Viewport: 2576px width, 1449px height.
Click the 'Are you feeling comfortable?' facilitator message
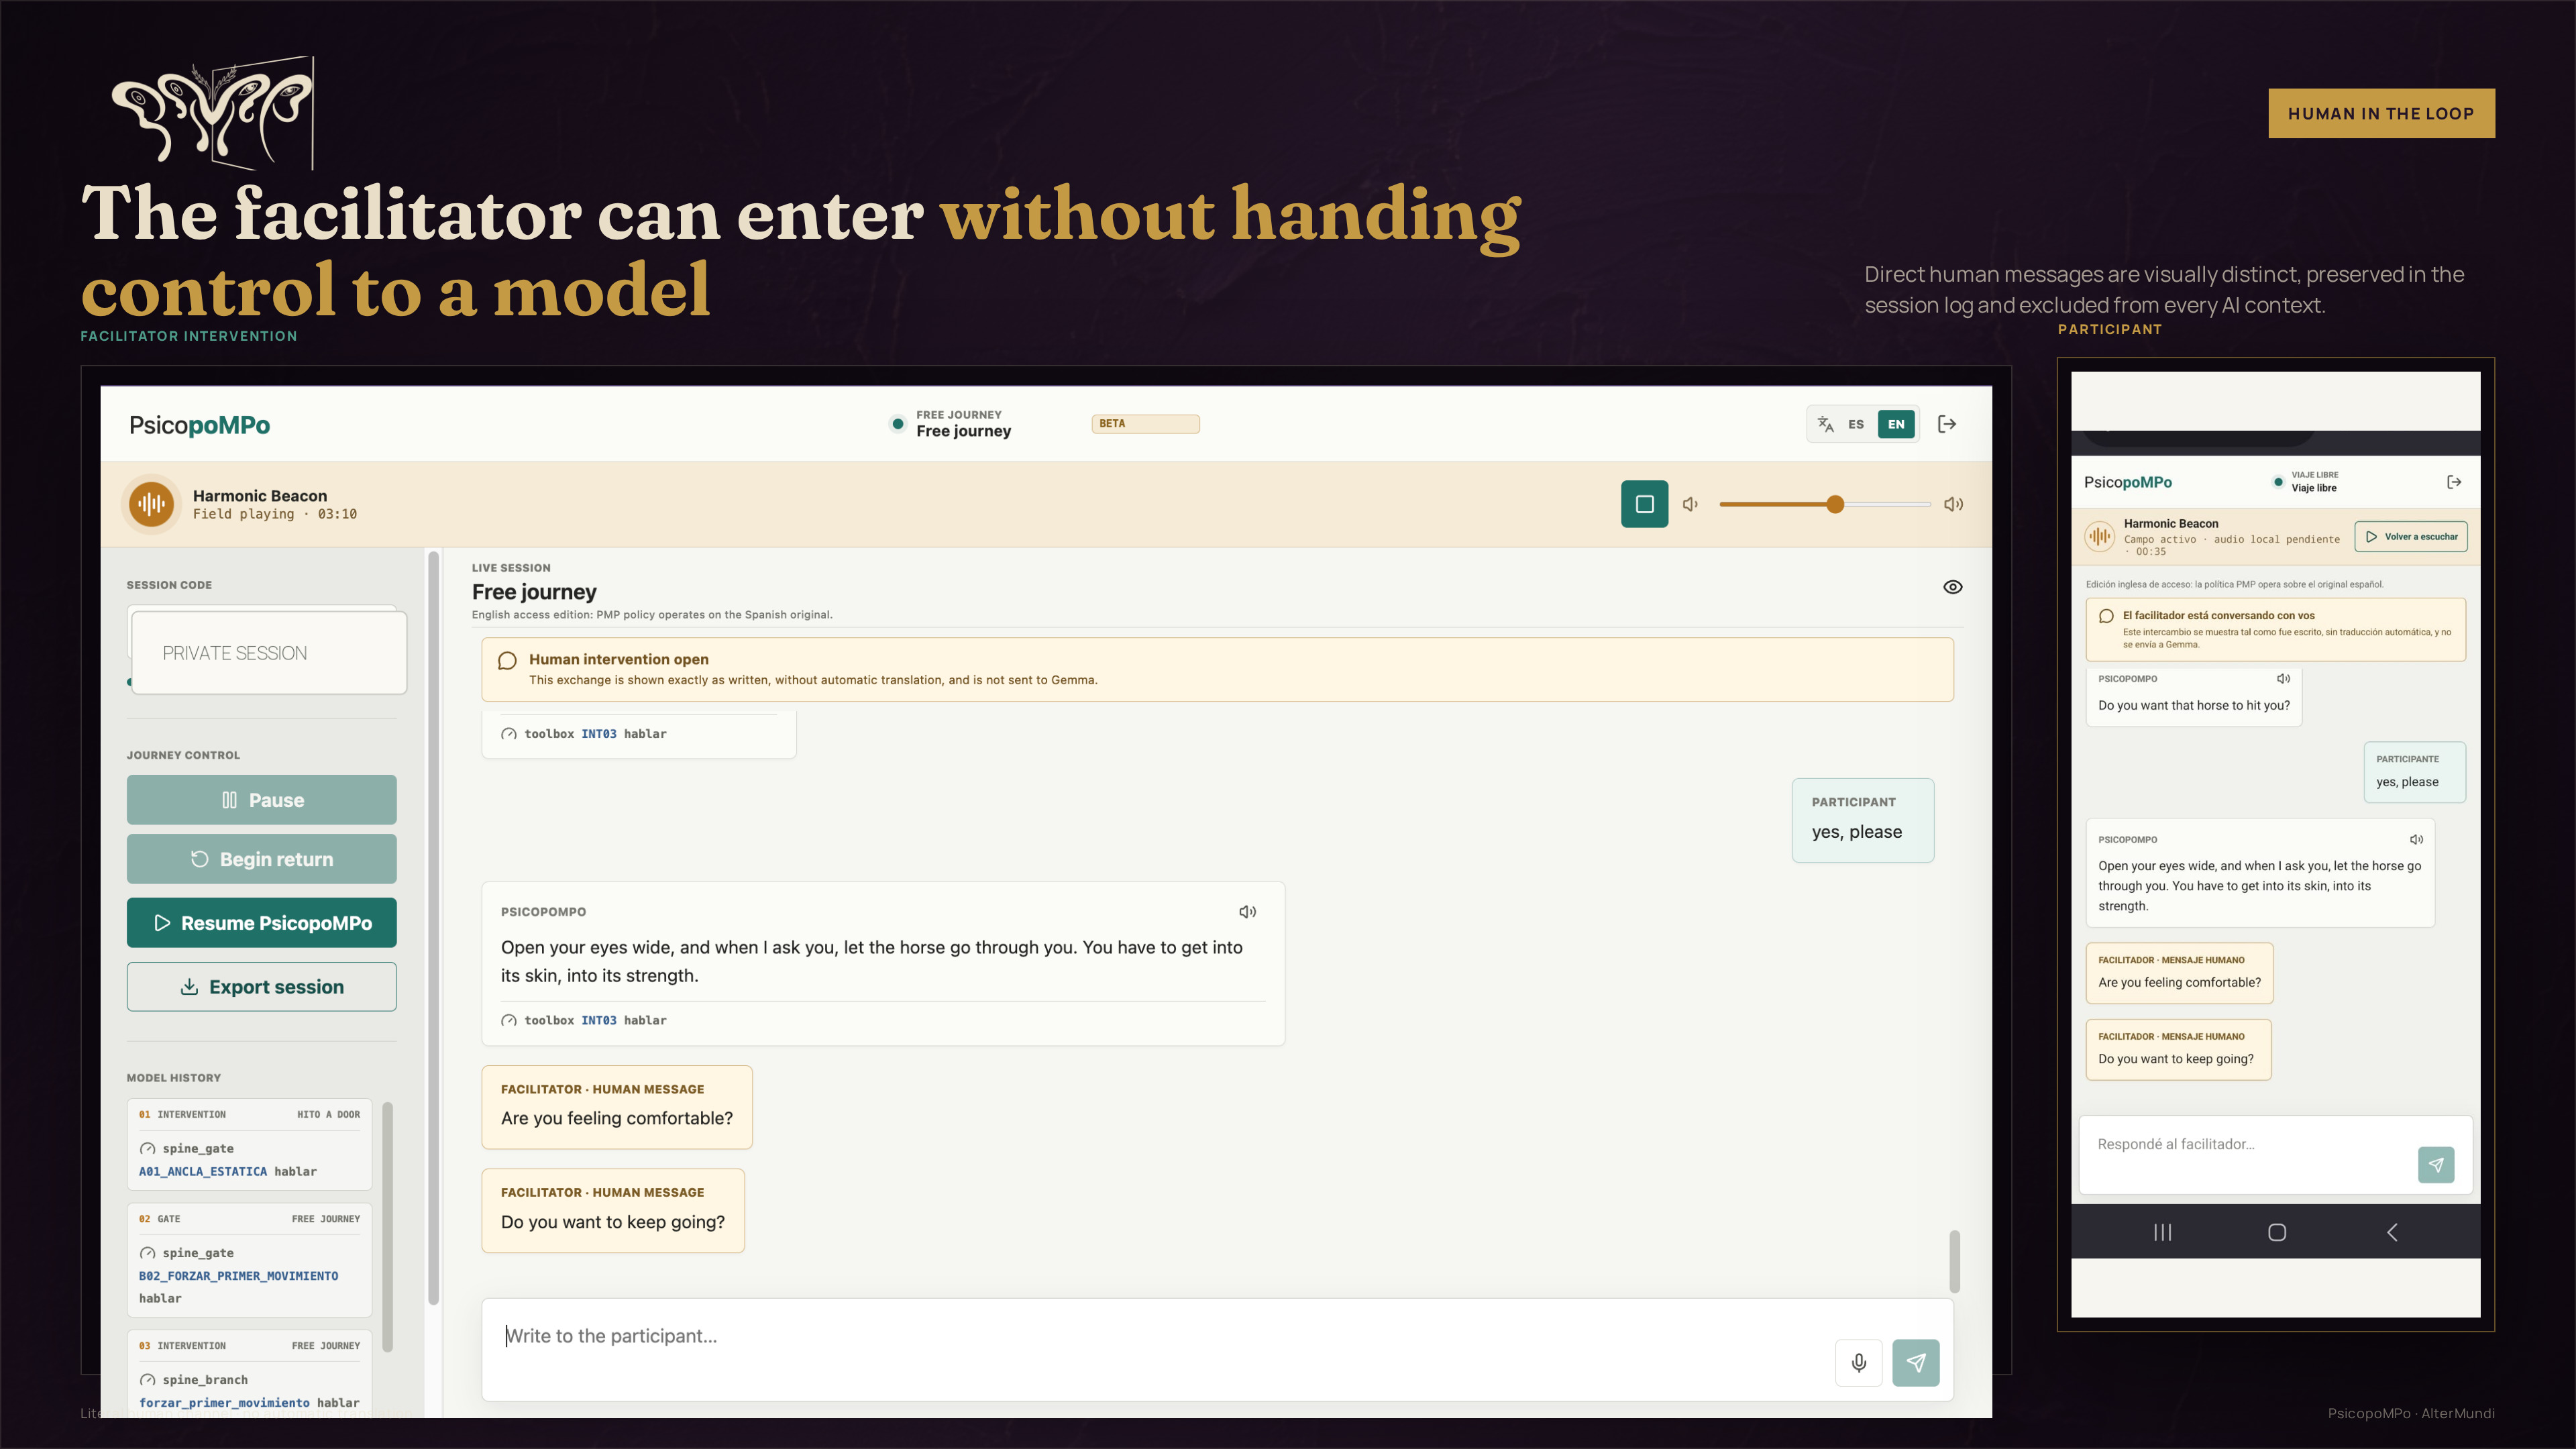point(617,1107)
